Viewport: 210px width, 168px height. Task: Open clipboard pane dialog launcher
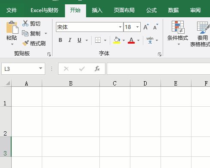(49, 54)
